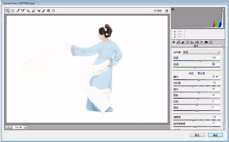
Task: Open the HSL / Grayscale panel tab
Action: pyautogui.click(x=188, y=42)
